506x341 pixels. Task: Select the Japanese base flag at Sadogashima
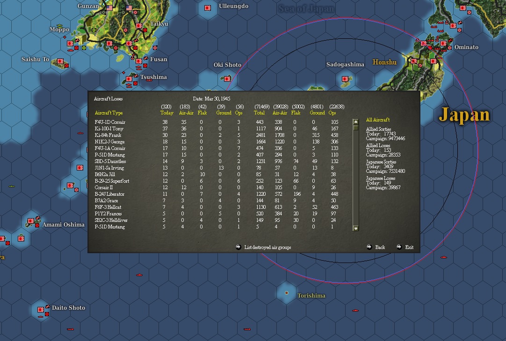coord(345,78)
